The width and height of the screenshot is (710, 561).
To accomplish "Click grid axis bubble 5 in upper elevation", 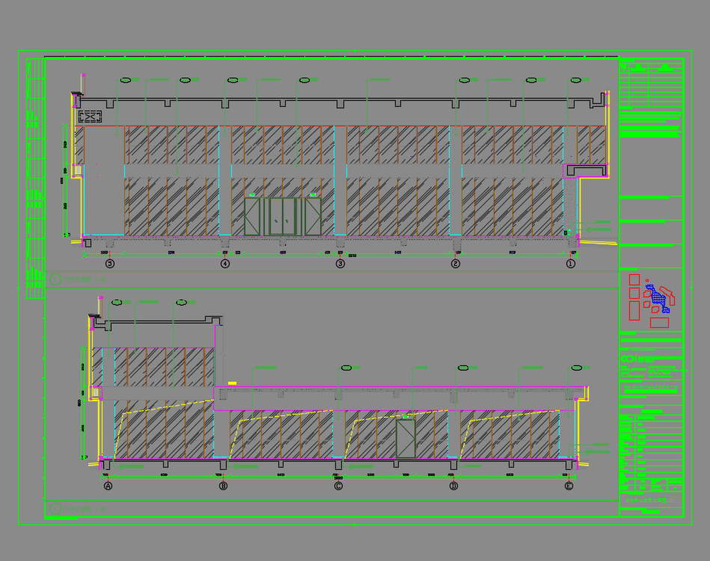I will click(109, 264).
